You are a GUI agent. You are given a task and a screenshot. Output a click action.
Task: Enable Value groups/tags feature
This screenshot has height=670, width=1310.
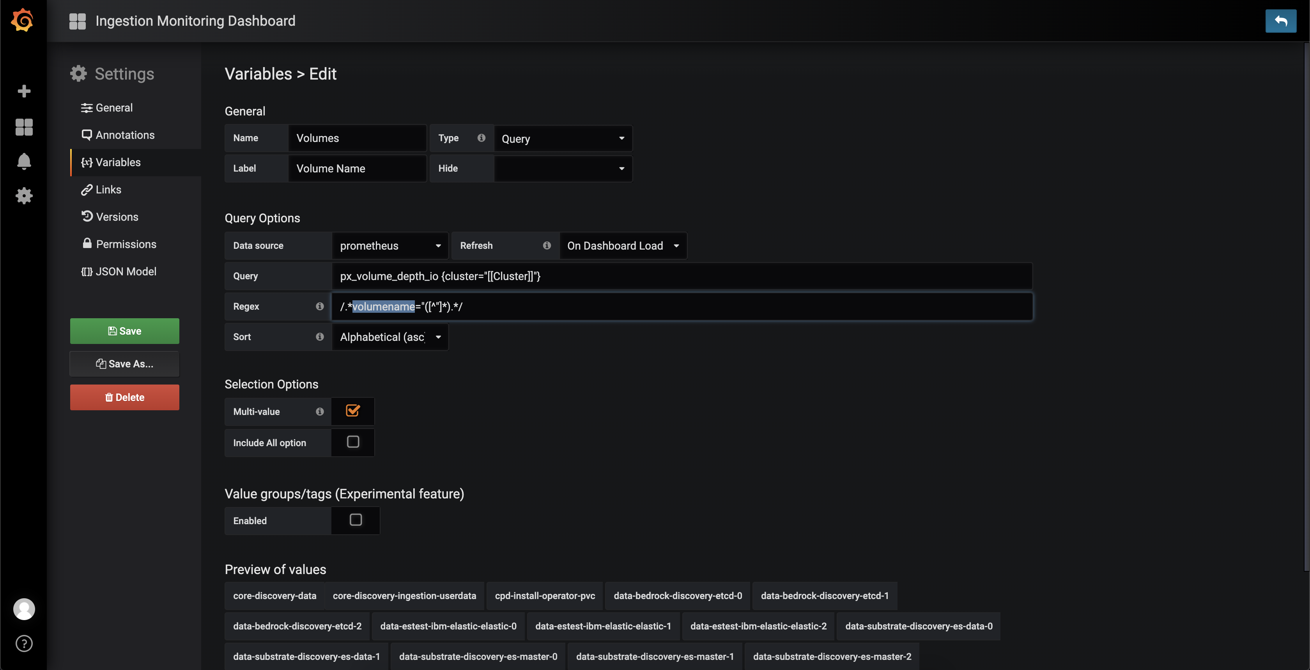click(x=356, y=520)
